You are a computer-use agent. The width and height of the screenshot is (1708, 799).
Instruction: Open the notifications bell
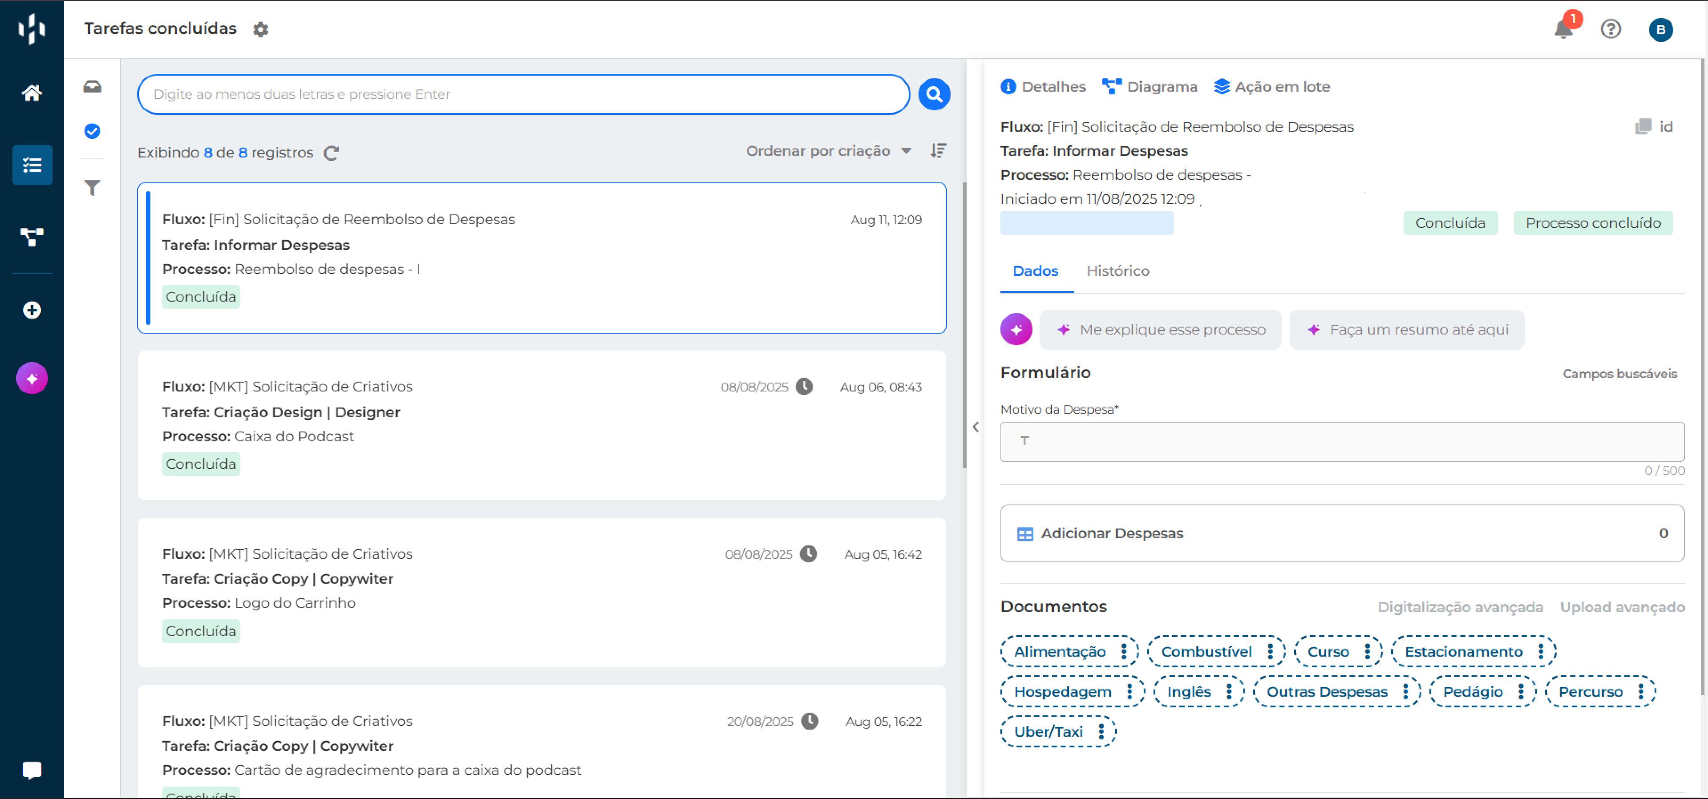pyautogui.click(x=1563, y=29)
